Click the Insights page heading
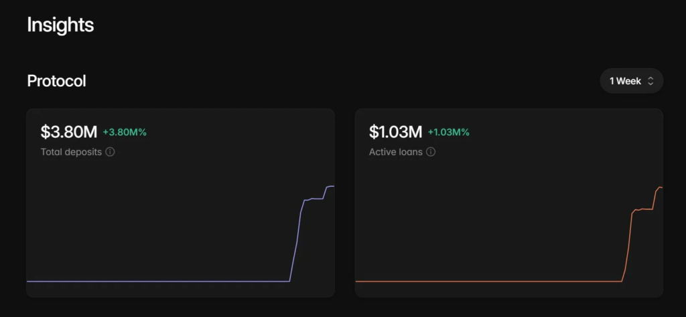This screenshot has width=686, height=317. (x=60, y=25)
